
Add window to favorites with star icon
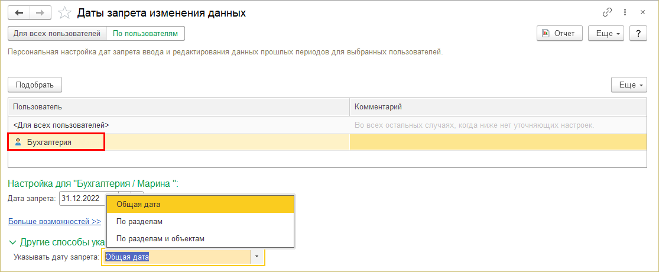click(x=66, y=12)
